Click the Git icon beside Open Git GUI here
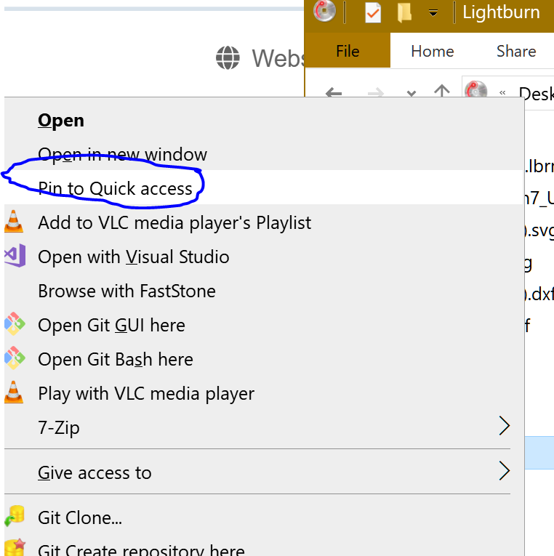Viewport: 554px width, 556px height. pyautogui.click(x=14, y=324)
